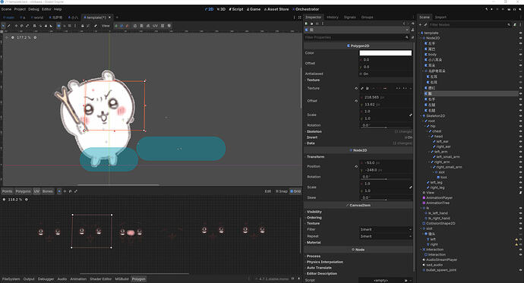Open the white Color swatch picker
524x283 pixels.
tap(385, 52)
